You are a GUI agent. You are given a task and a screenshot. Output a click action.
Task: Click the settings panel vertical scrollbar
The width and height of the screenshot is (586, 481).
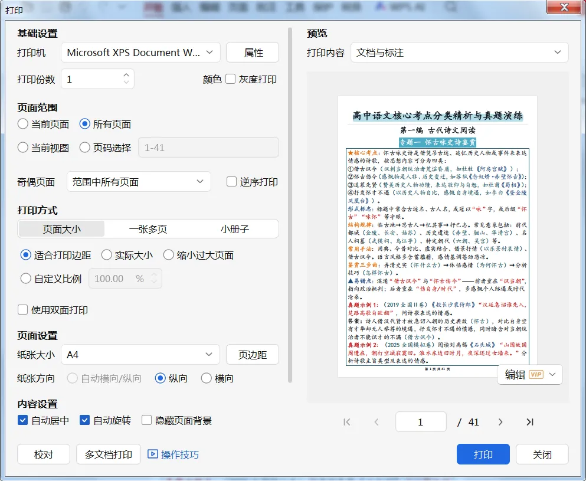pos(290,205)
